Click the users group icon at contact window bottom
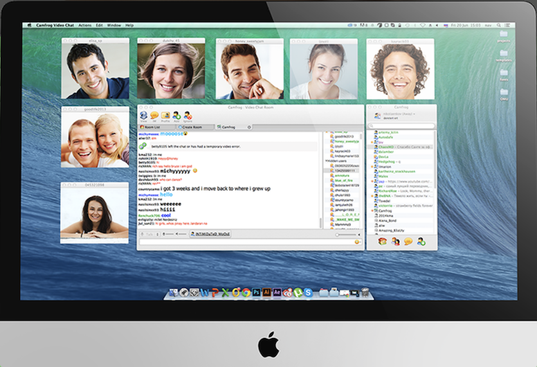This screenshot has height=367, width=537. [396, 242]
